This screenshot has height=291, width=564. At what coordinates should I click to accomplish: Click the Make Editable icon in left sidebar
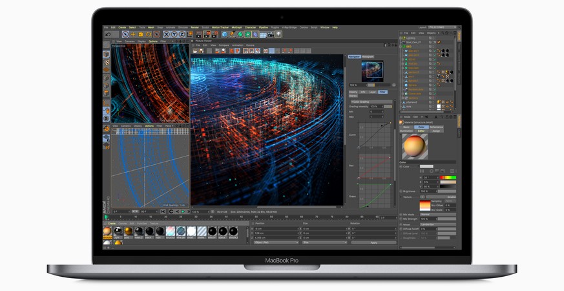click(106, 54)
